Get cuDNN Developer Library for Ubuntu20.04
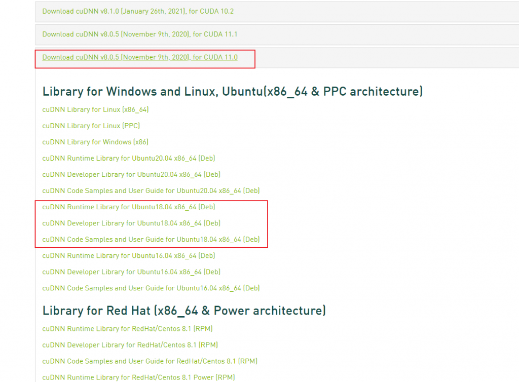This screenshot has width=519, height=382. click(131, 174)
